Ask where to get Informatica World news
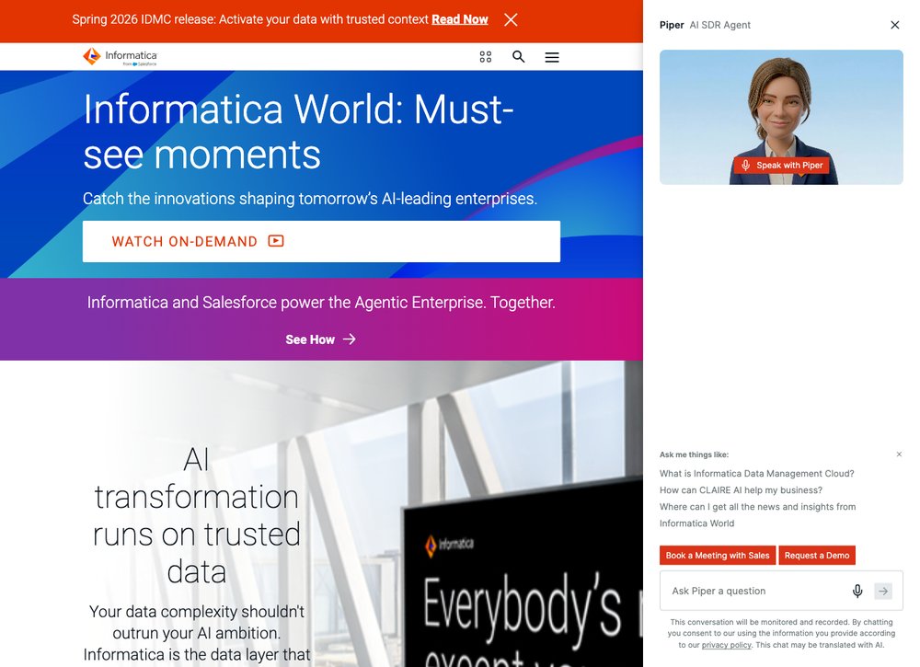Viewport: 920px width, 667px height. (x=757, y=515)
